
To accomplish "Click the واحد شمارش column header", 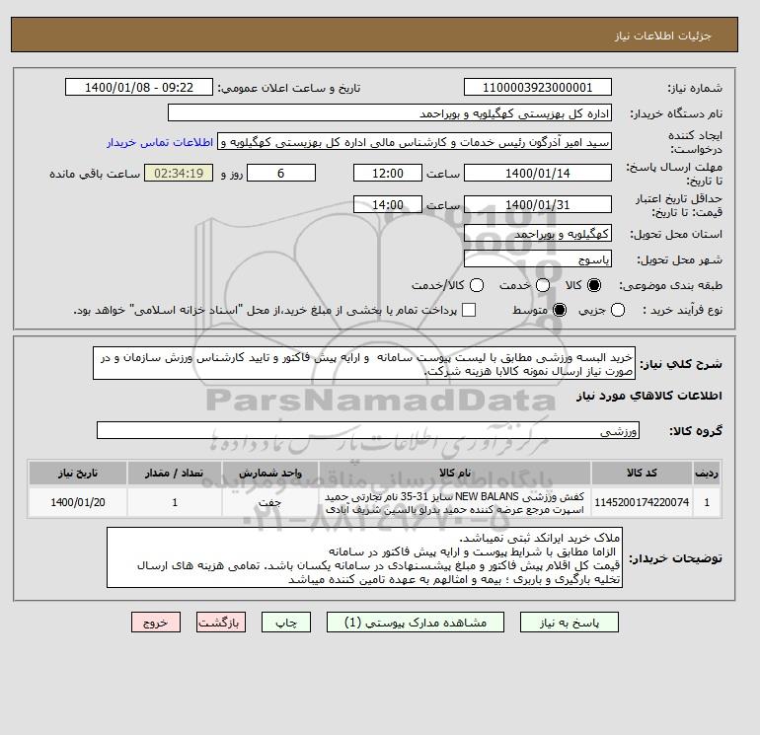I will pos(270,473).
